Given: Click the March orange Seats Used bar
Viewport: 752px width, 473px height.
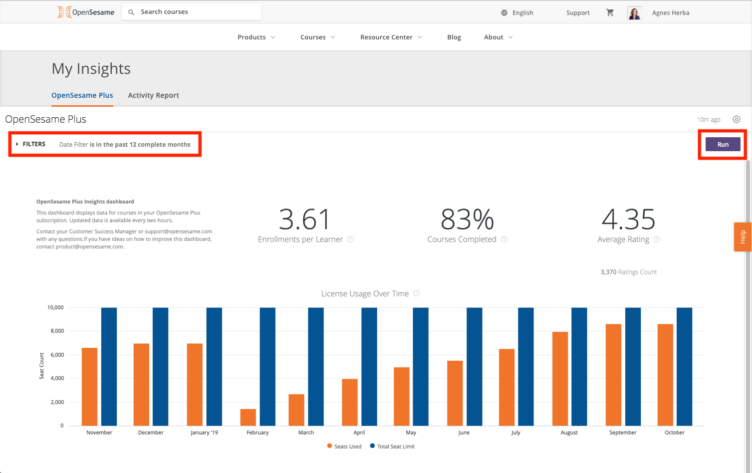Looking at the screenshot, I should click(296, 410).
